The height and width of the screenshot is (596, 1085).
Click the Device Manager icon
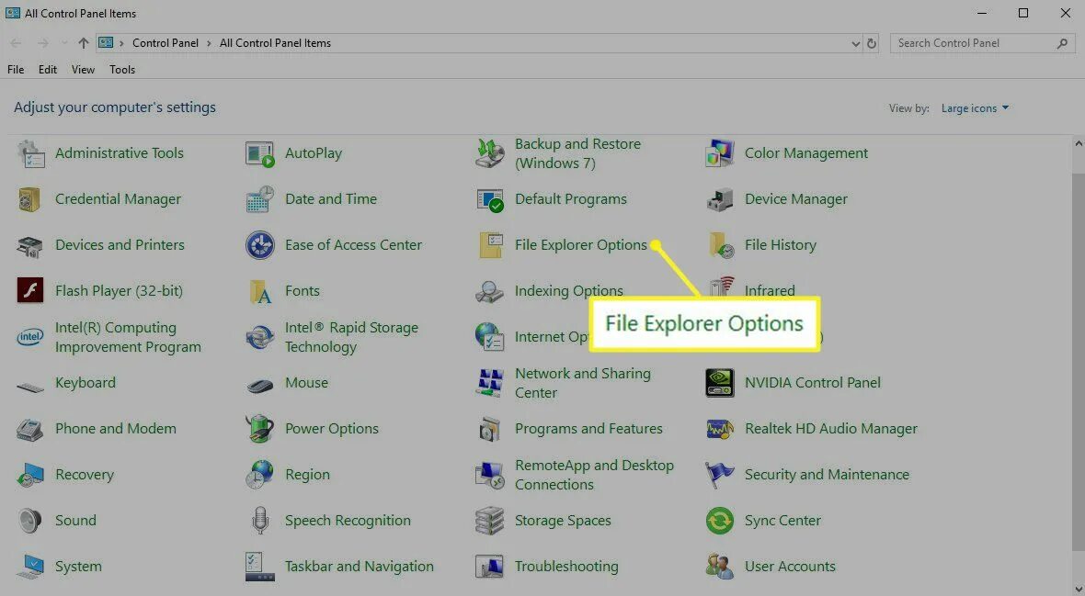(720, 199)
